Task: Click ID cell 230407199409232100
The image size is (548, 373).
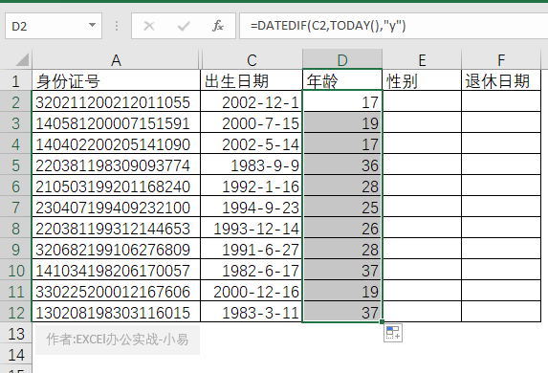Action: coord(116,207)
